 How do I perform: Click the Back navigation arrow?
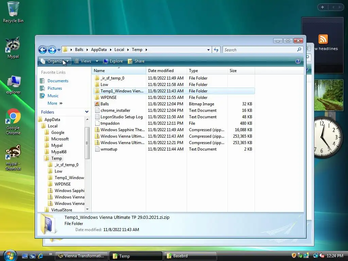[42, 50]
